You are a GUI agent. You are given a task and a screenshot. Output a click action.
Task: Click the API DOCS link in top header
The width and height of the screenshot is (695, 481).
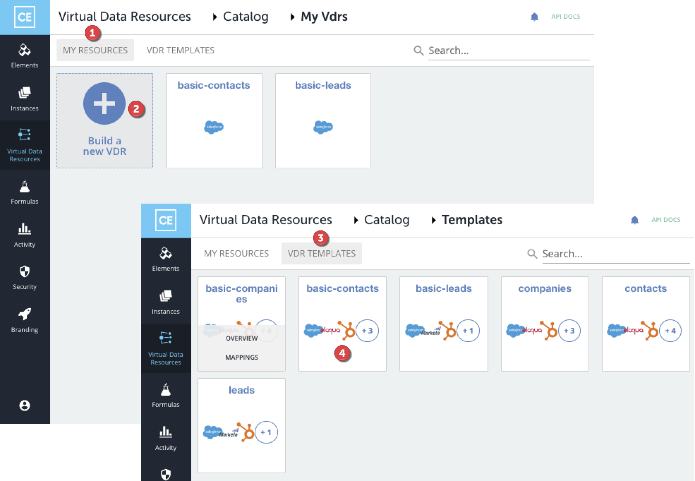[x=566, y=17]
